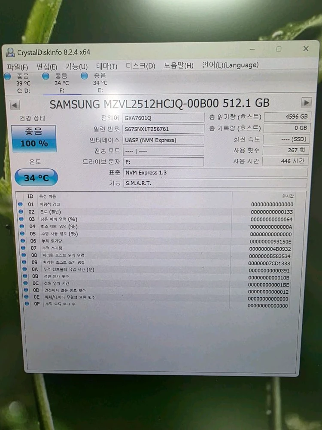Viewport: 322px width, 430px height.
Task: Open the 테마(T) menu
Action: click(106, 66)
